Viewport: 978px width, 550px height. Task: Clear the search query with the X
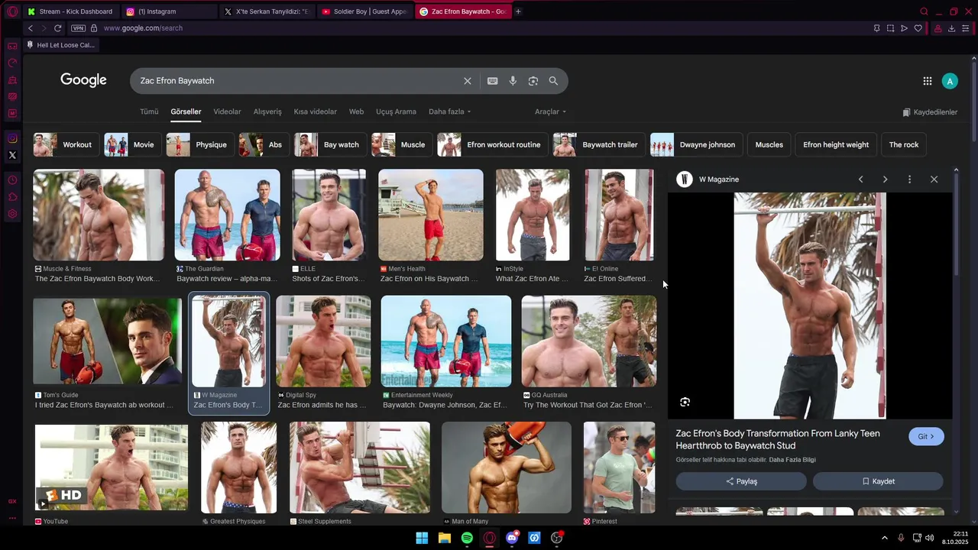[468, 81]
